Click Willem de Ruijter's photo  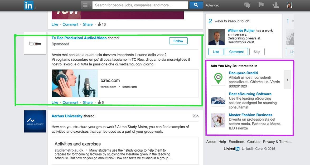[x=216, y=37]
